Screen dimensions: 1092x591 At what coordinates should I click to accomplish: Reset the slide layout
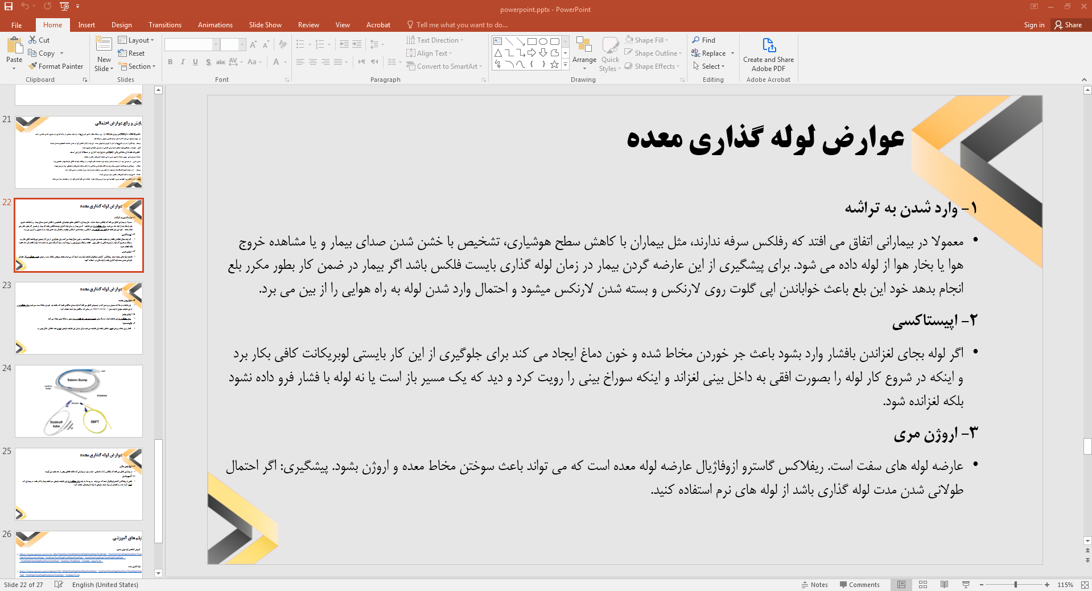pos(131,53)
